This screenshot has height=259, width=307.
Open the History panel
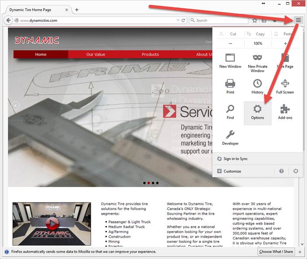click(257, 86)
